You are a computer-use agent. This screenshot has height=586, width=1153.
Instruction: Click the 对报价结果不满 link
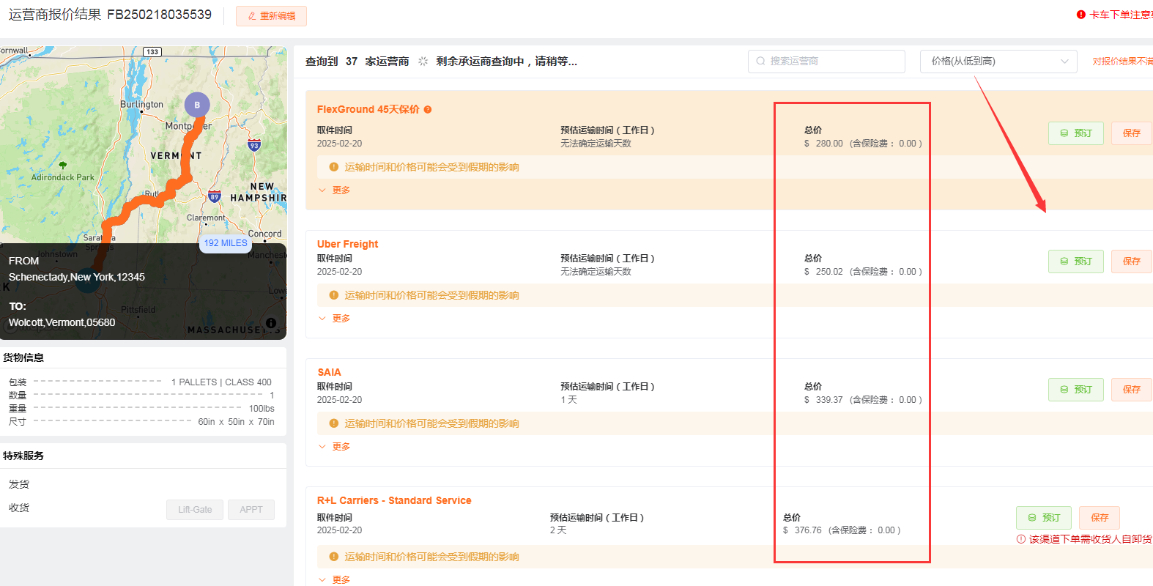[x=1122, y=62]
